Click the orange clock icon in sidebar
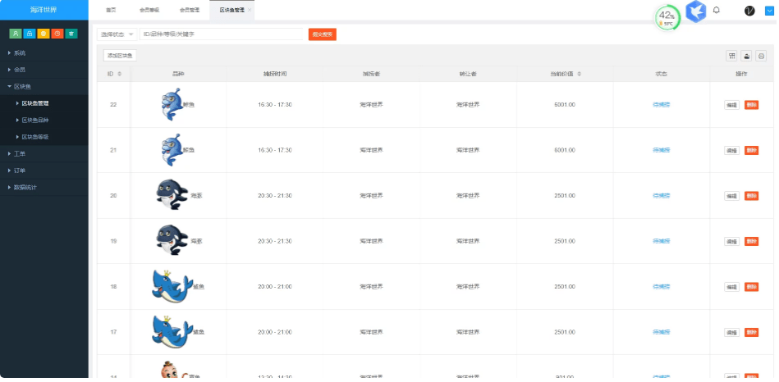Viewport: 779px width, 382px height. pos(57,34)
